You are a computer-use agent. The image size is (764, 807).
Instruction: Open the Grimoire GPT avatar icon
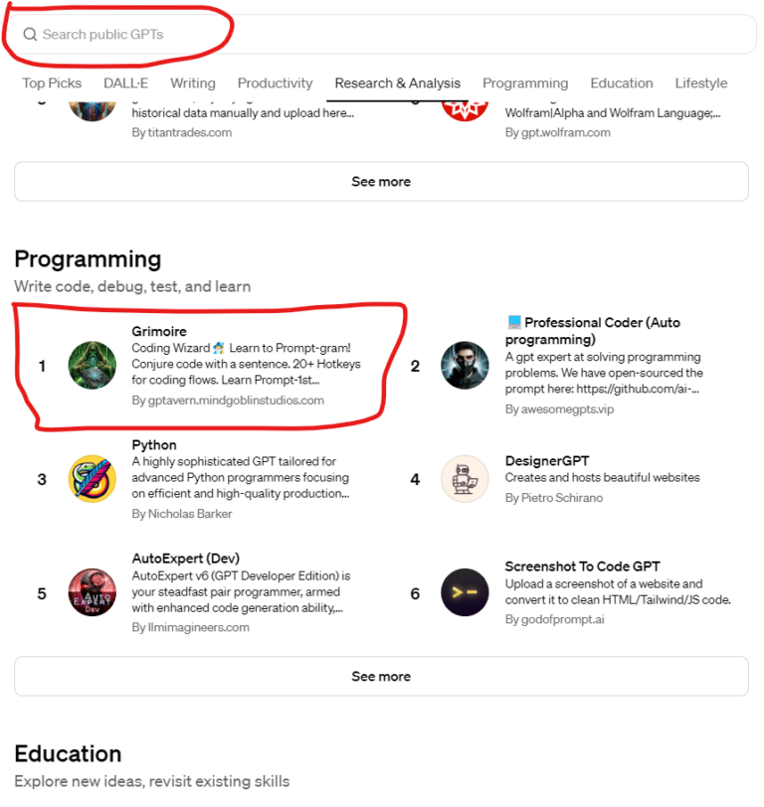pos(93,366)
